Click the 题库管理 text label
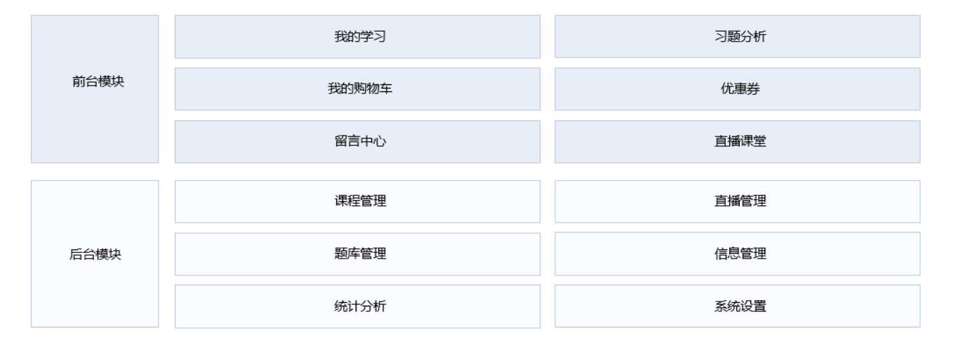Image resolution: width=954 pixels, height=345 pixels. (357, 254)
